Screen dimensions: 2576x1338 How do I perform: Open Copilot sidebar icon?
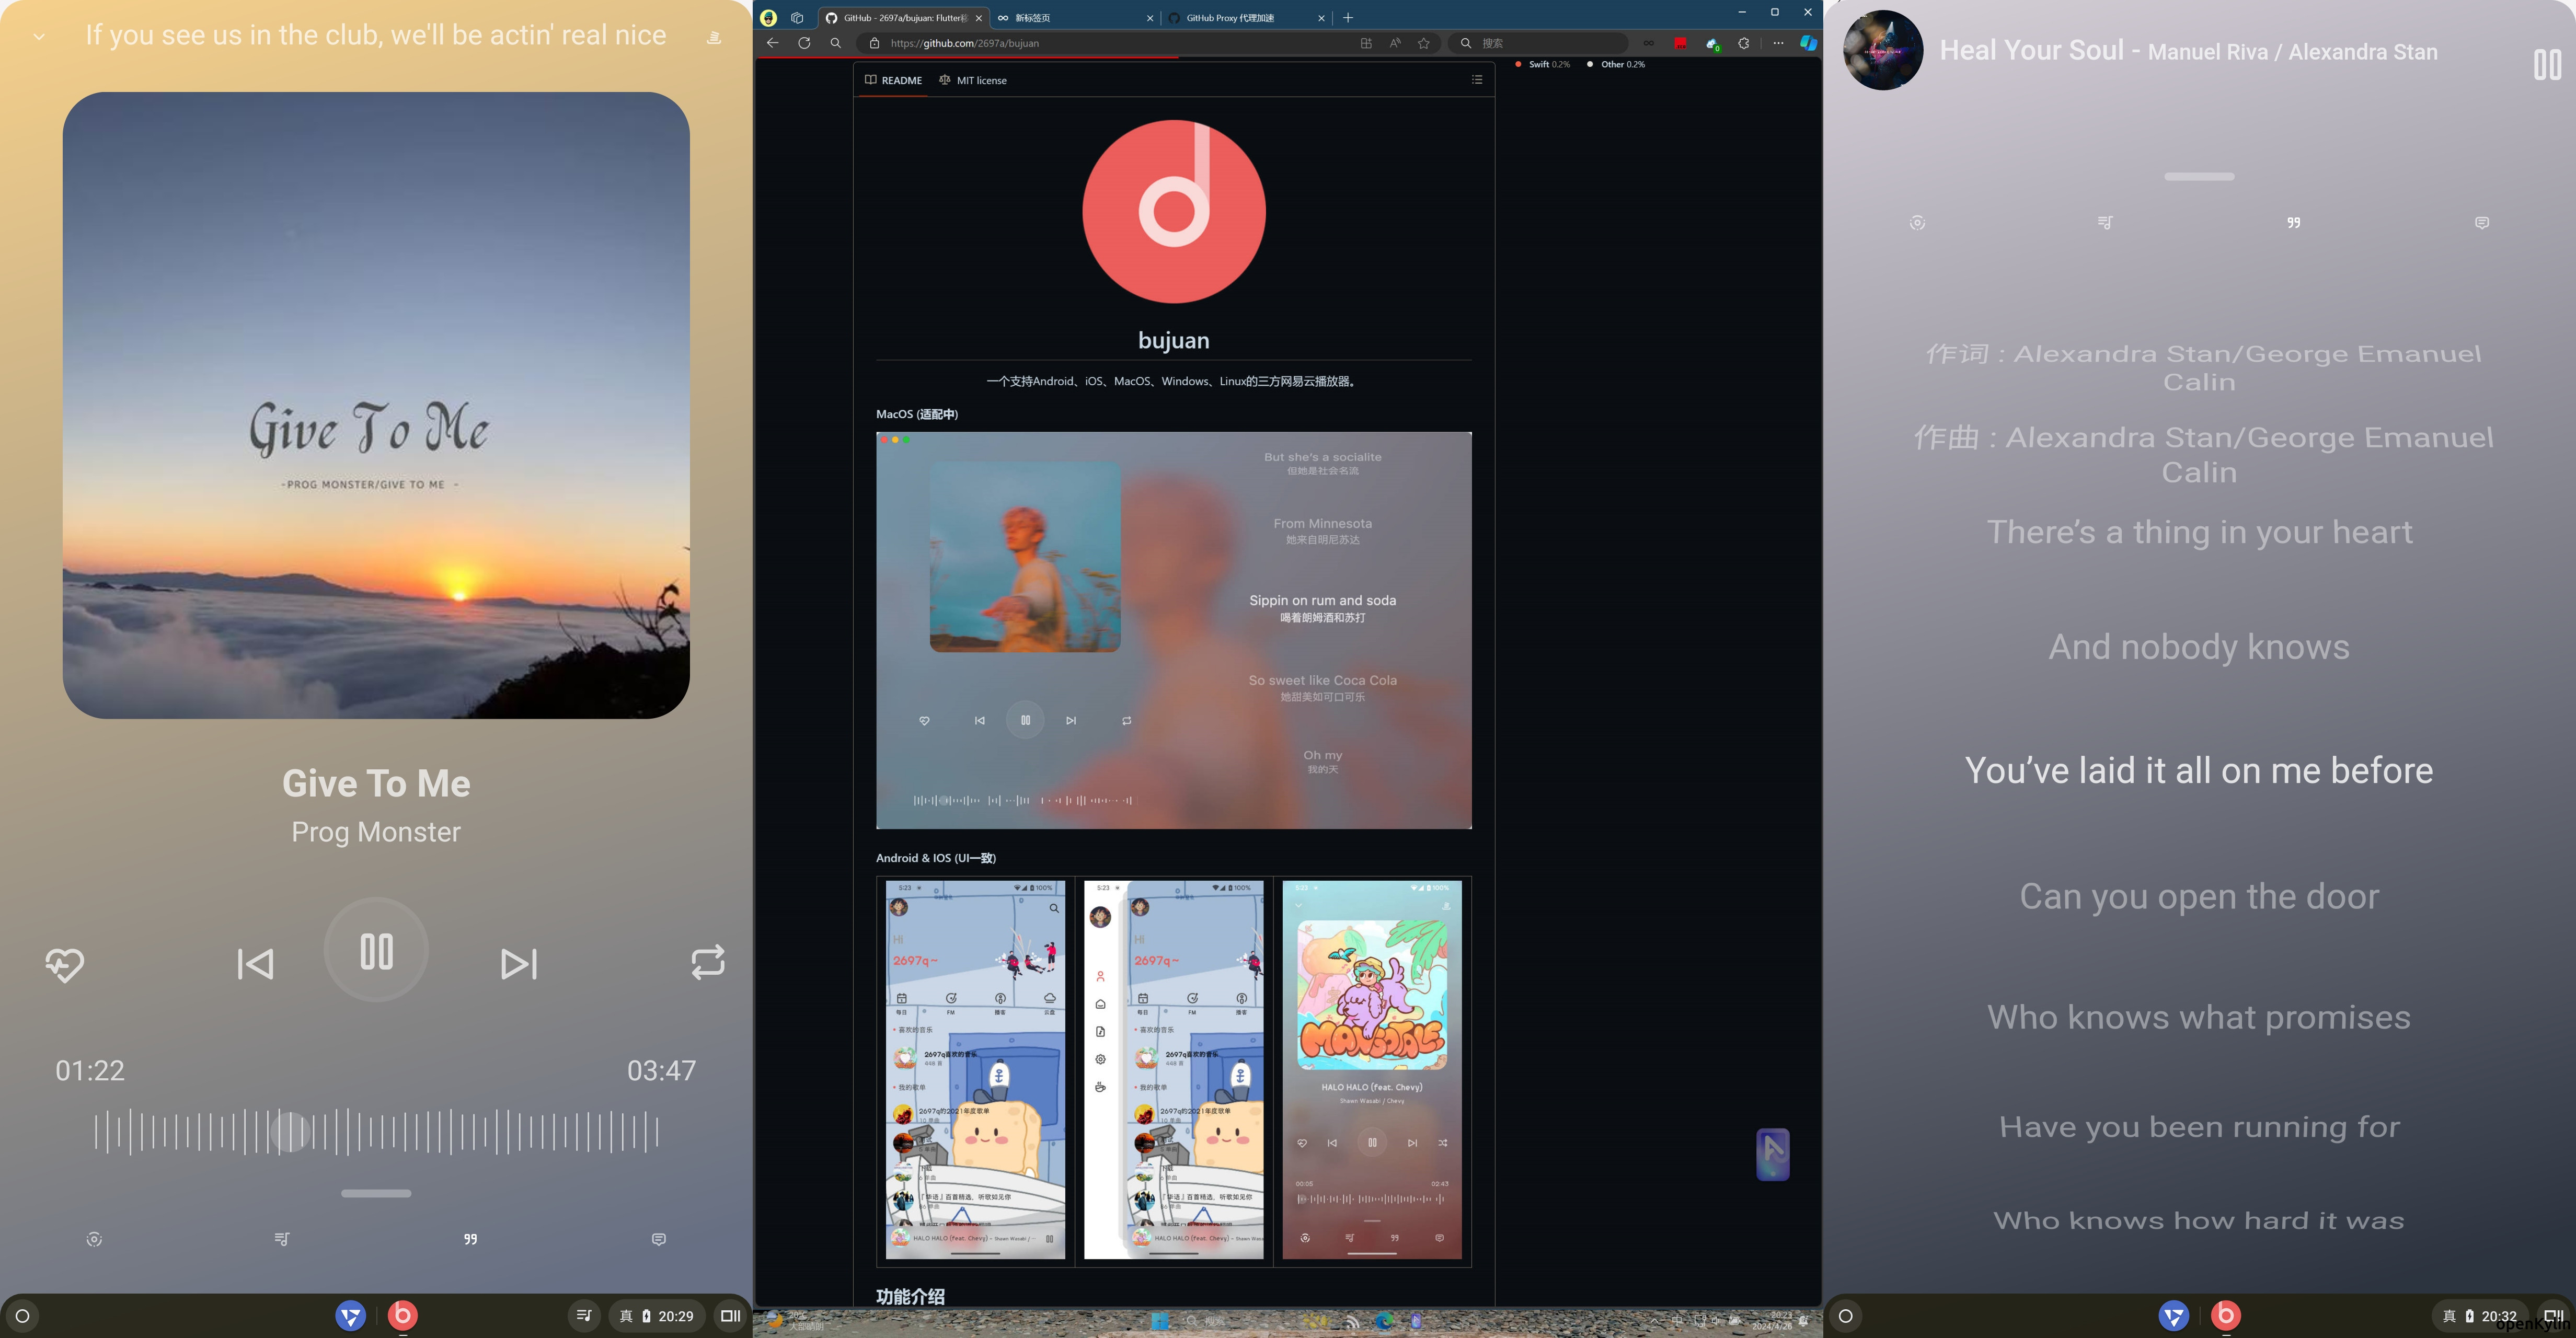point(1808,43)
